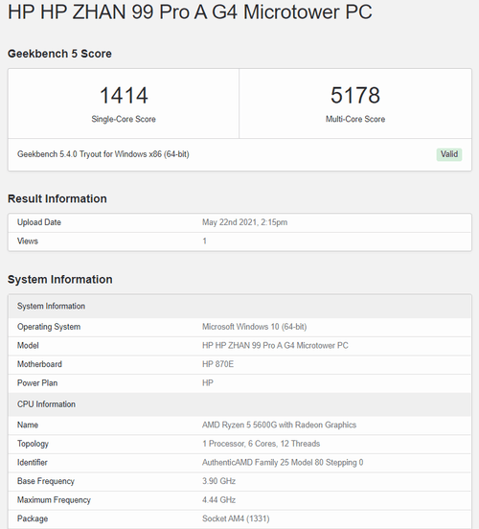Click the Multi-Core Score label
Screen dimensions: 479x529
coord(355,119)
